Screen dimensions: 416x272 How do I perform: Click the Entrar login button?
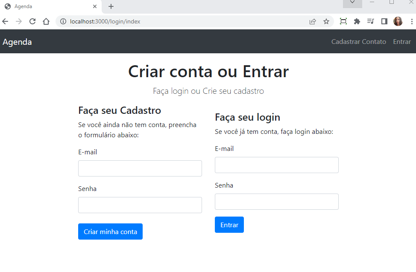coord(229,224)
